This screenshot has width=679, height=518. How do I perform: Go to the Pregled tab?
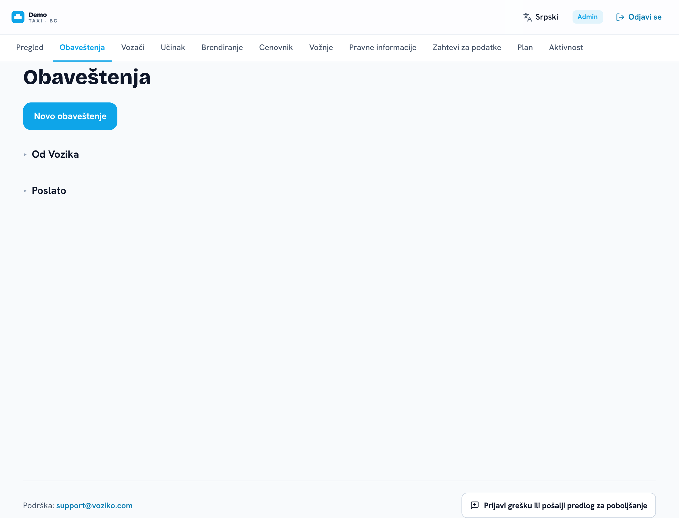pyautogui.click(x=30, y=47)
